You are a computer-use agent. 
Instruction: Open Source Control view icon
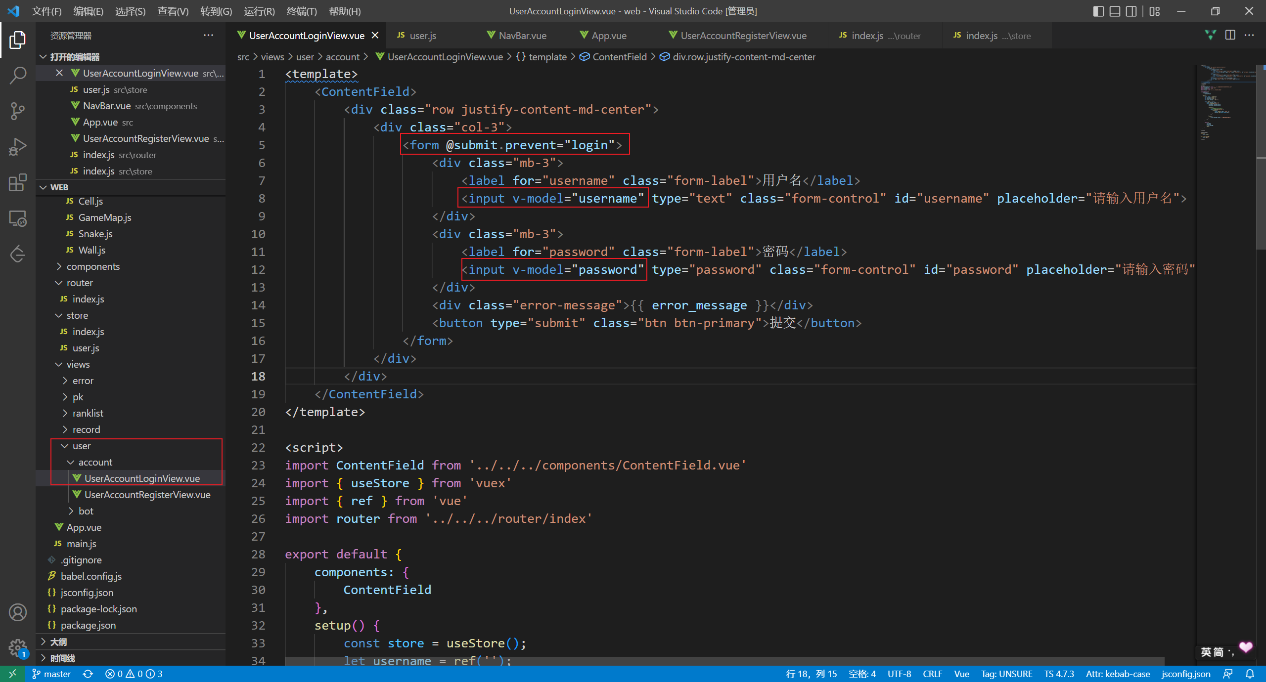tap(18, 111)
